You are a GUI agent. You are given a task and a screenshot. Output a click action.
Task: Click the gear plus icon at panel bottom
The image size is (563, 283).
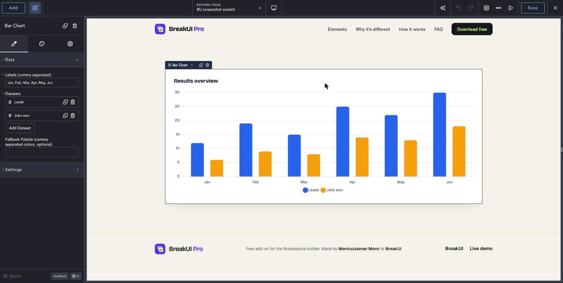click(x=76, y=276)
